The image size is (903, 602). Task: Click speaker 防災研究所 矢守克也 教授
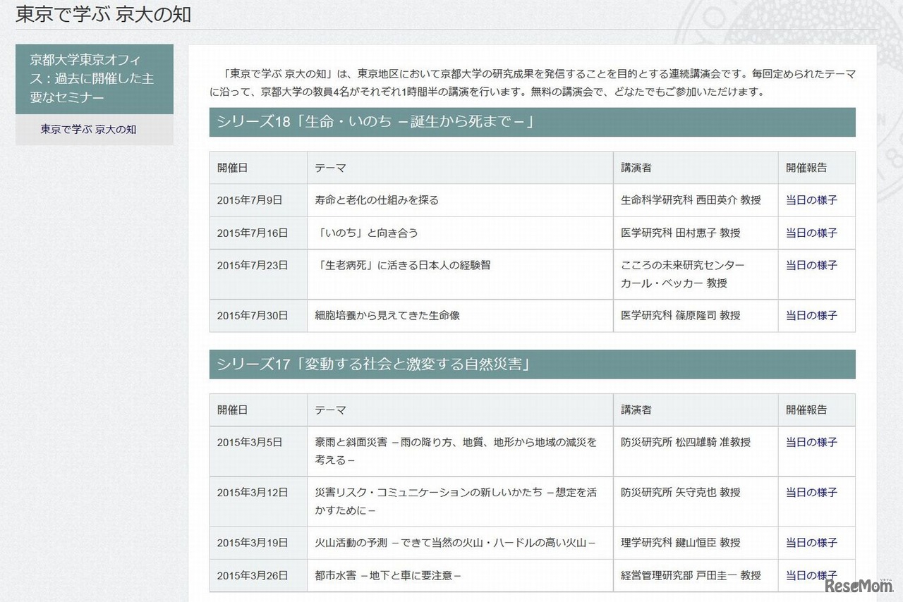click(x=681, y=492)
